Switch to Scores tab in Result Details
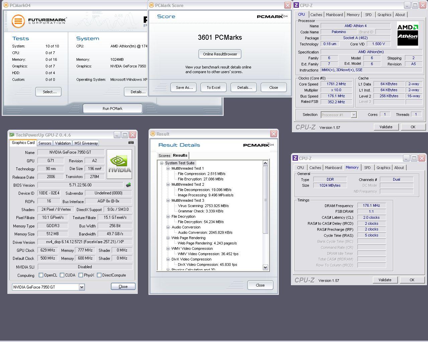Viewport: 428px width, 342px height. (x=164, y=156)
